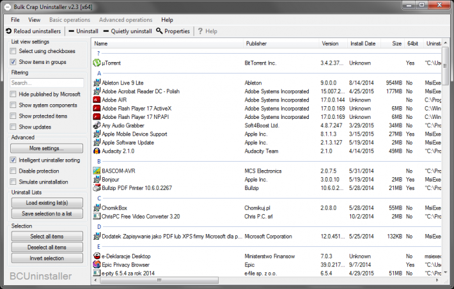The image size is (454, 289).
Task: Click the Epic Privacy Browser icon
Action: point(97,265)
